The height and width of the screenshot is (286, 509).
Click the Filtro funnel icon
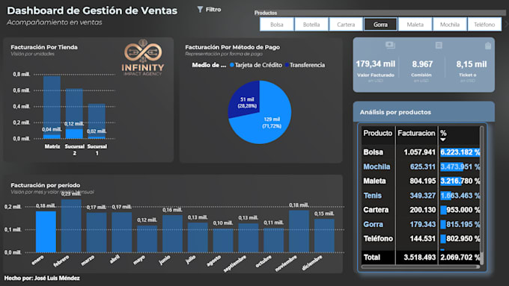tap(201, 10)
